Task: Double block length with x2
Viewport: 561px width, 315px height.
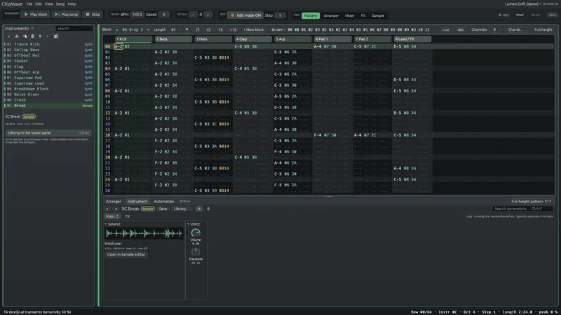Action: (208, 29)
